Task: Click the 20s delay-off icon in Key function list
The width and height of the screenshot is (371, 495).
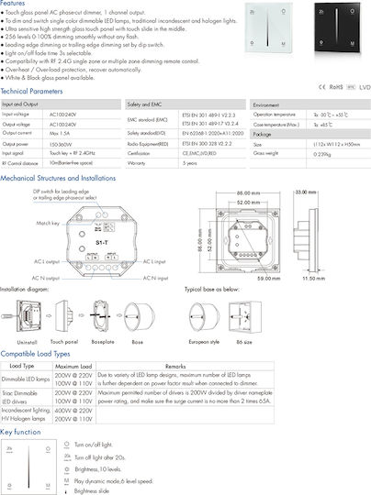Action: tap(67, 457)
